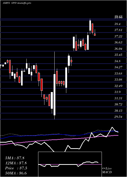Screen dimensions: 127x177
Task: Click inside the MACD inset chart panel
Action: pyautogui.click(x=70, y=164)
